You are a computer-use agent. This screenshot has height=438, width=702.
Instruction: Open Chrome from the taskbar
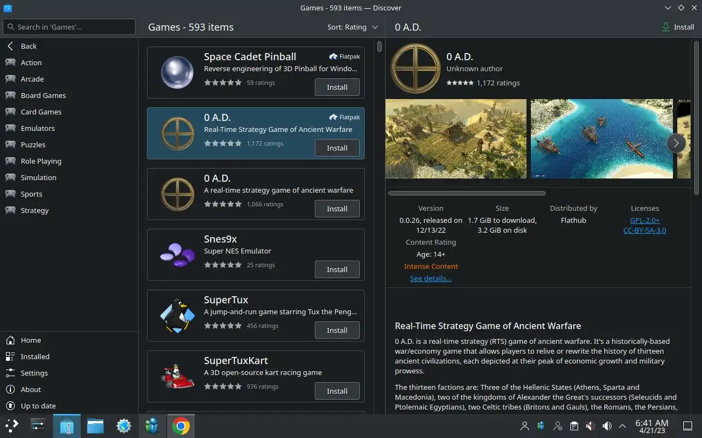tap(181, 426)
